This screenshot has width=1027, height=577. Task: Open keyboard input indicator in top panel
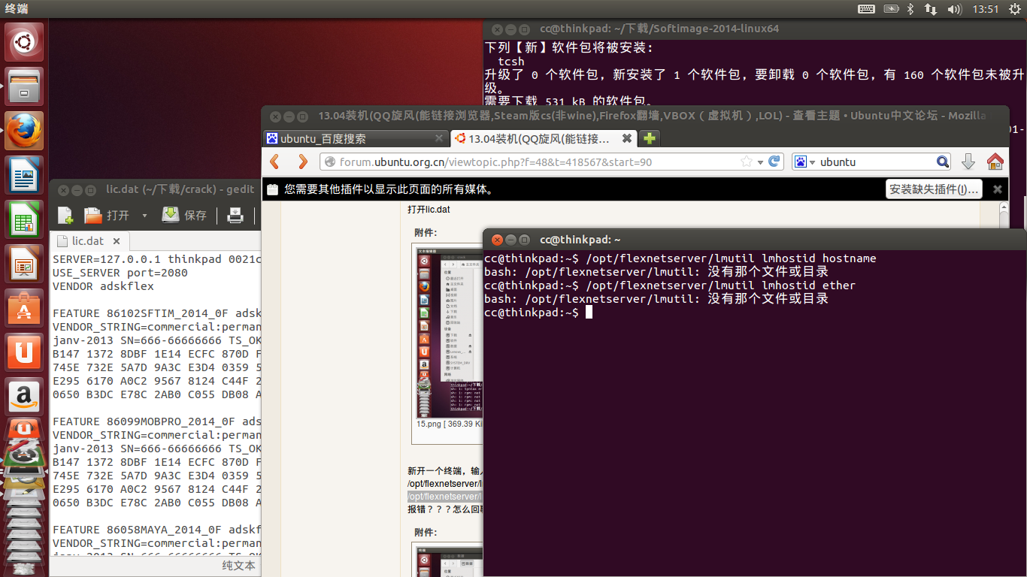866,9
